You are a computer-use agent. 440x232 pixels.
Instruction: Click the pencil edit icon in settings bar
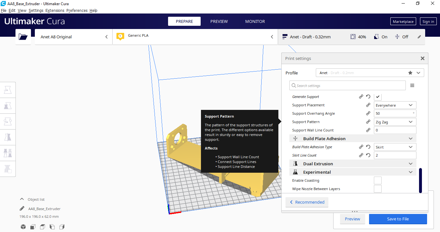(419, 37)
